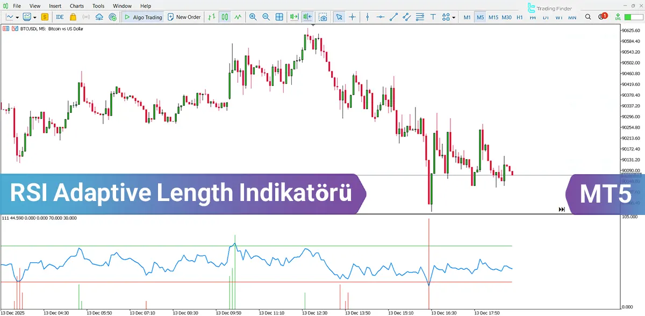Image resolution: width=645 pixels, height=316 pixels.
Task: Select the Crosshair tool
Action: 352,17
